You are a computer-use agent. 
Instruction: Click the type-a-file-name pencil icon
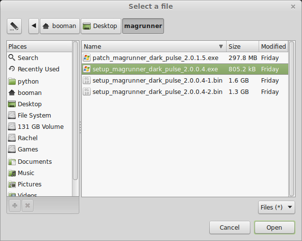click(14, 26)
